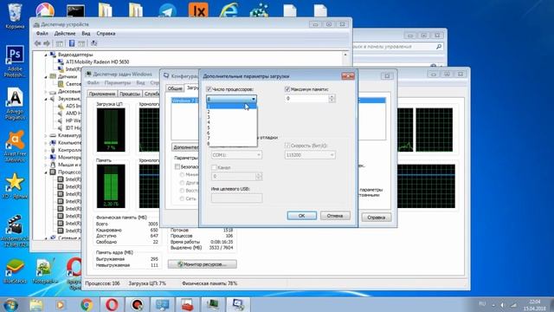Click the Windows Start button
Screen dimensions: 554x312
pos(10,304)
